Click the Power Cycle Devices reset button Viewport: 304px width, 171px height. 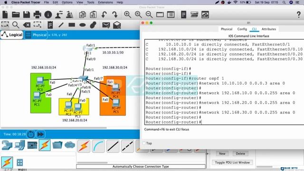tap(31, 134)
